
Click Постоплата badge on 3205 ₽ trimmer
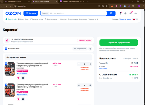[x=22, y=95]
